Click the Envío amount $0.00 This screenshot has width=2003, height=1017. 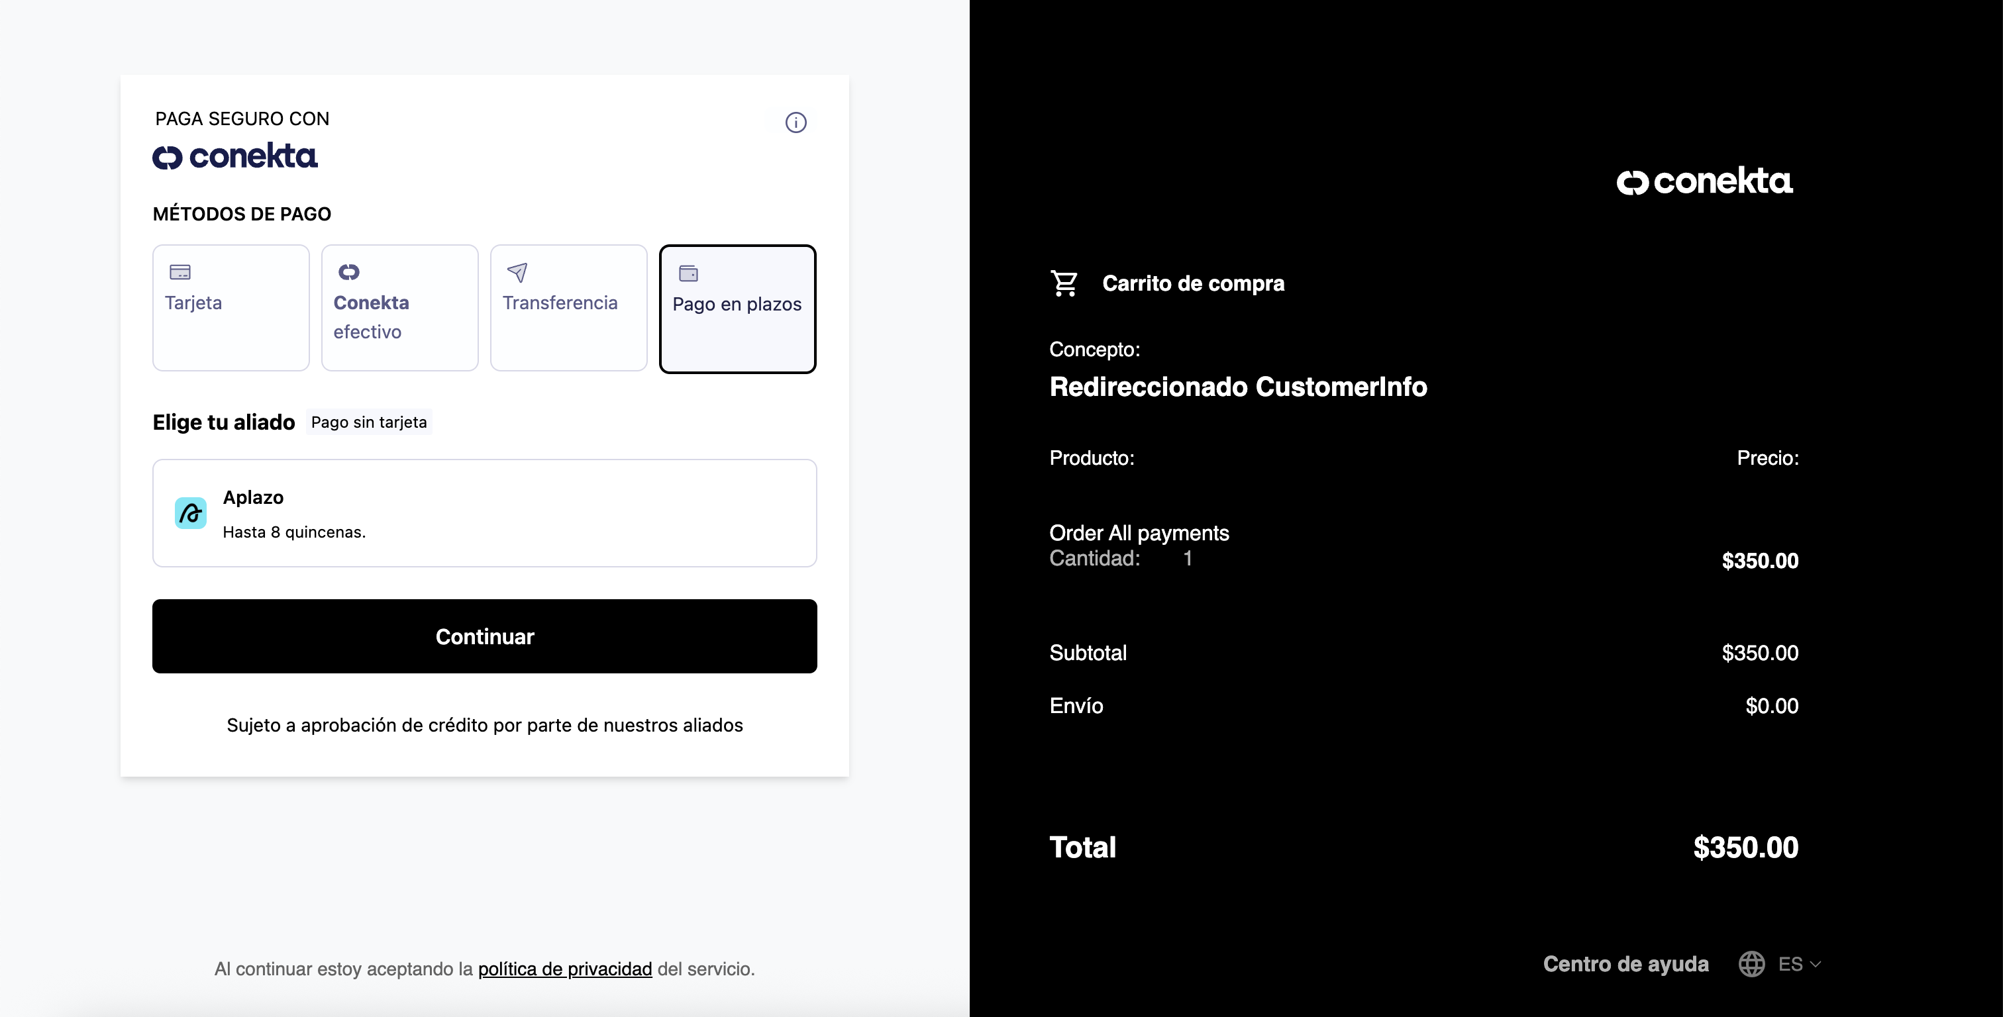[1771, 706]
